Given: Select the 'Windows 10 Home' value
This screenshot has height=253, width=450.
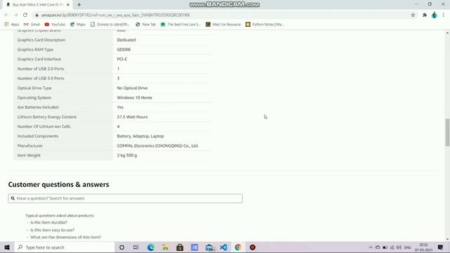Looking at the screenshot, I should click(x=134, y=98).
